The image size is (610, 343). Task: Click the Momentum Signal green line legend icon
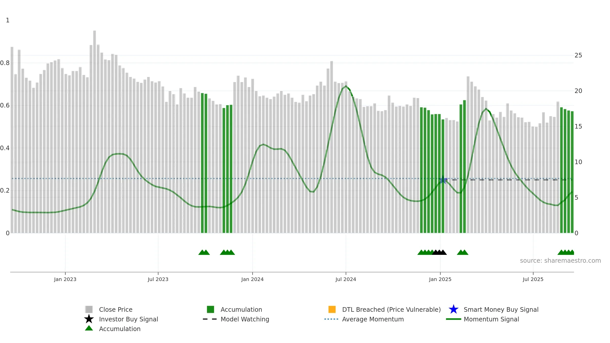[x=453, y=319]
